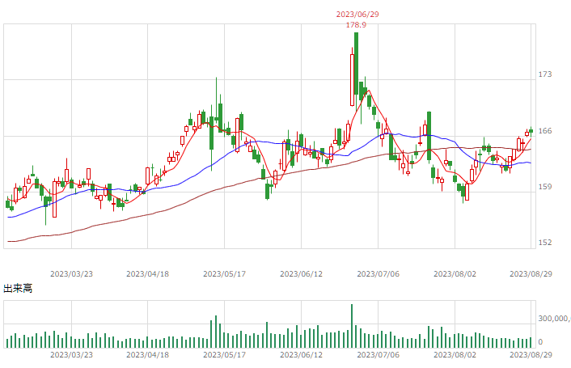571x368 pixels.
Task: Click 2023/05/17 date under the volume chart
Action: 224,354
